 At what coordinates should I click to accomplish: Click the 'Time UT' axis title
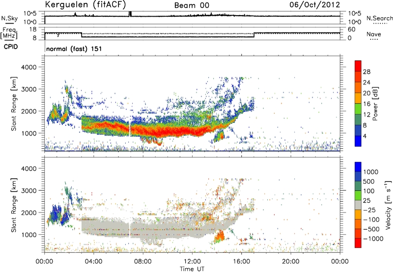(192, 269)
